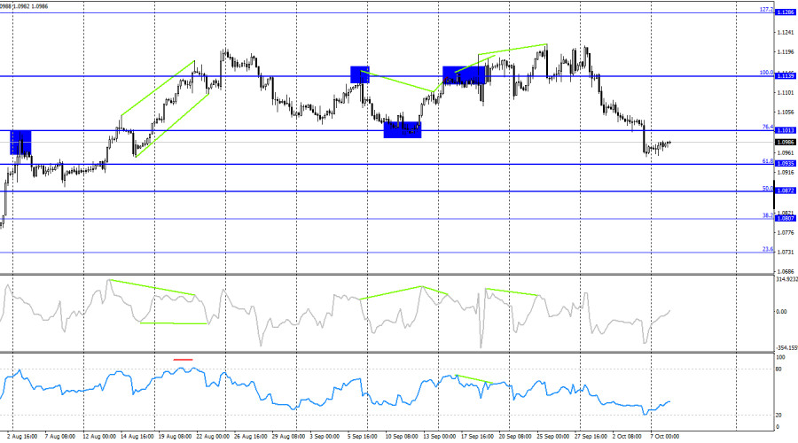
Task: Click the 25 Sep 00:00 date label
Action: (x=553, y=437)
